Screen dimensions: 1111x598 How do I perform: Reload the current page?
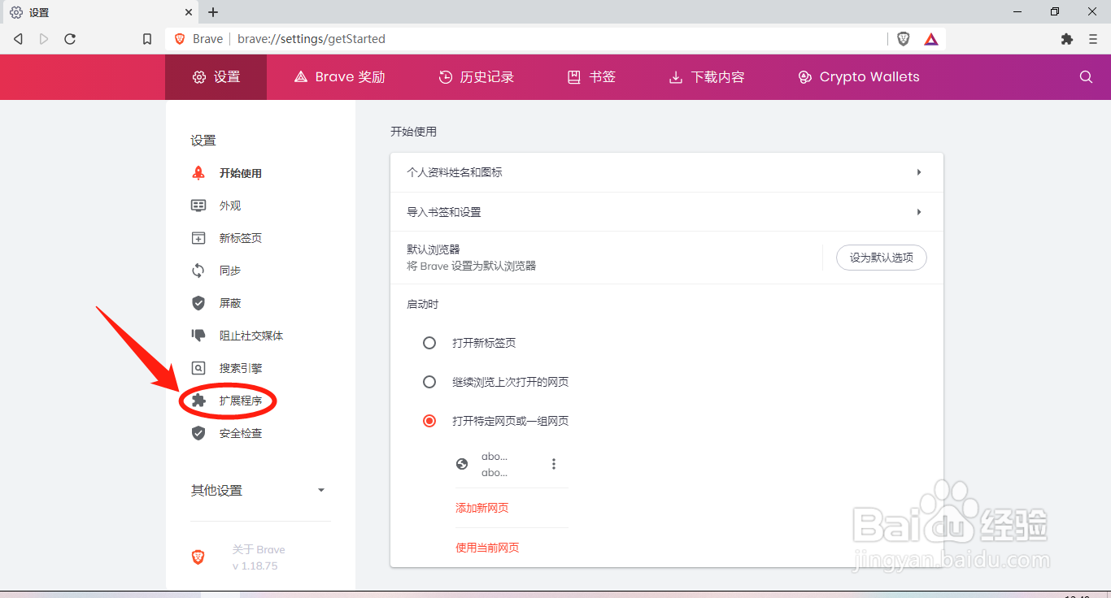(x=70, y=39)
